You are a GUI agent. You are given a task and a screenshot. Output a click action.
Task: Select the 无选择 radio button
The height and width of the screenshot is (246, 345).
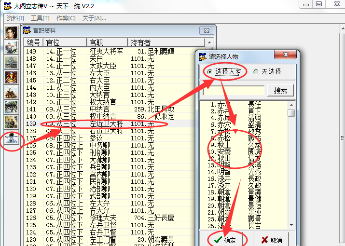coord(256,71)
